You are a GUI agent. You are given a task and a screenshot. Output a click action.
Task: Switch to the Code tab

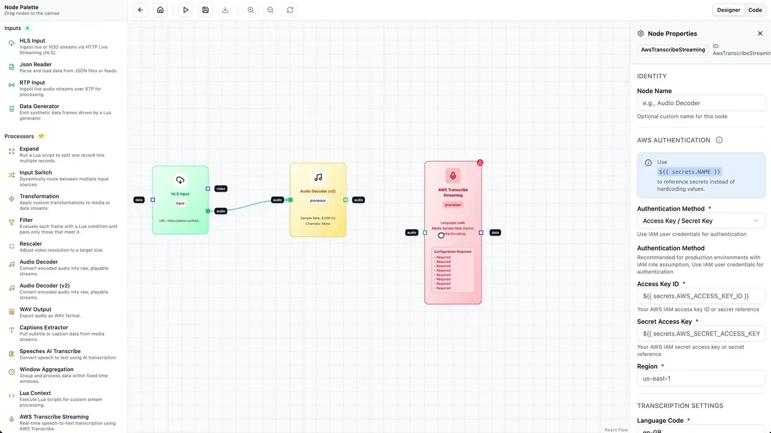point(755,10)
